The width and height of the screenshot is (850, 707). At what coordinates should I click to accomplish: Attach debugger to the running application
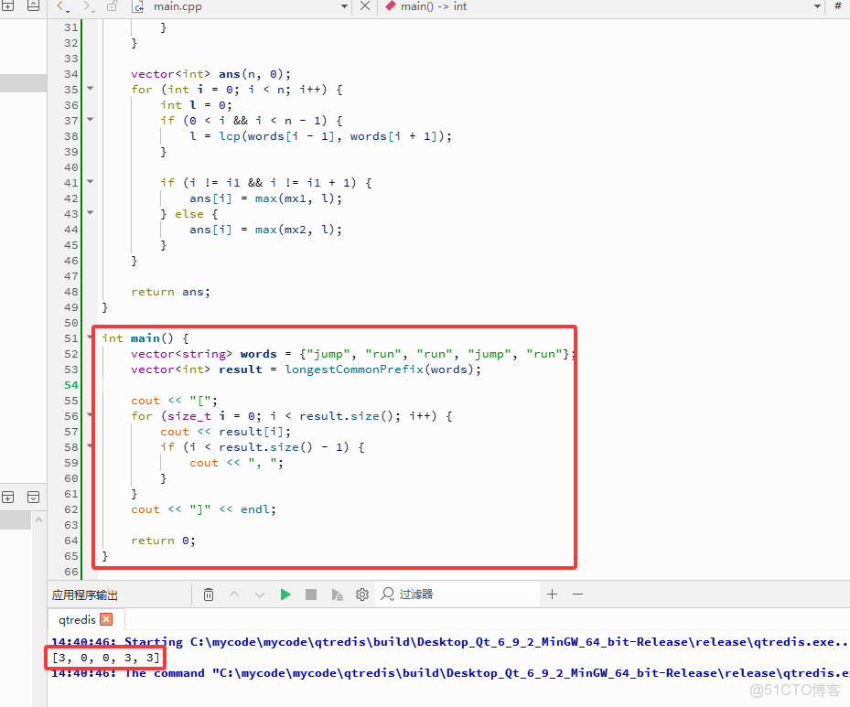pos(338,595)
